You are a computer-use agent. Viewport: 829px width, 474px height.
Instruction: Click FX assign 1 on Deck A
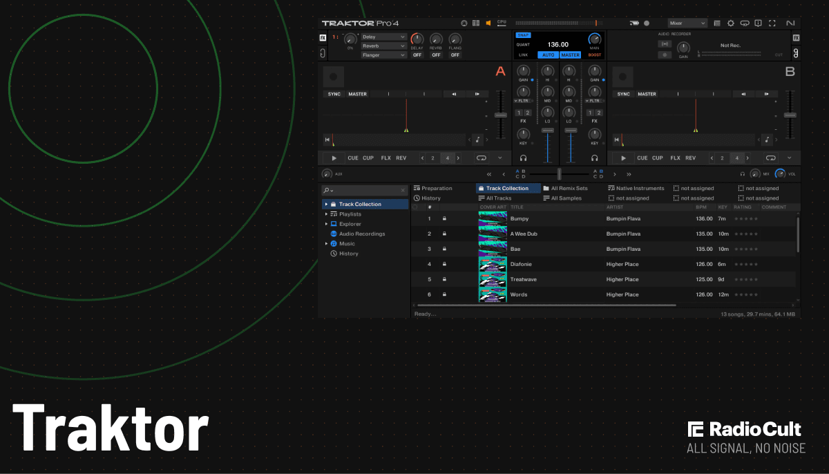(x=520, y=113)
